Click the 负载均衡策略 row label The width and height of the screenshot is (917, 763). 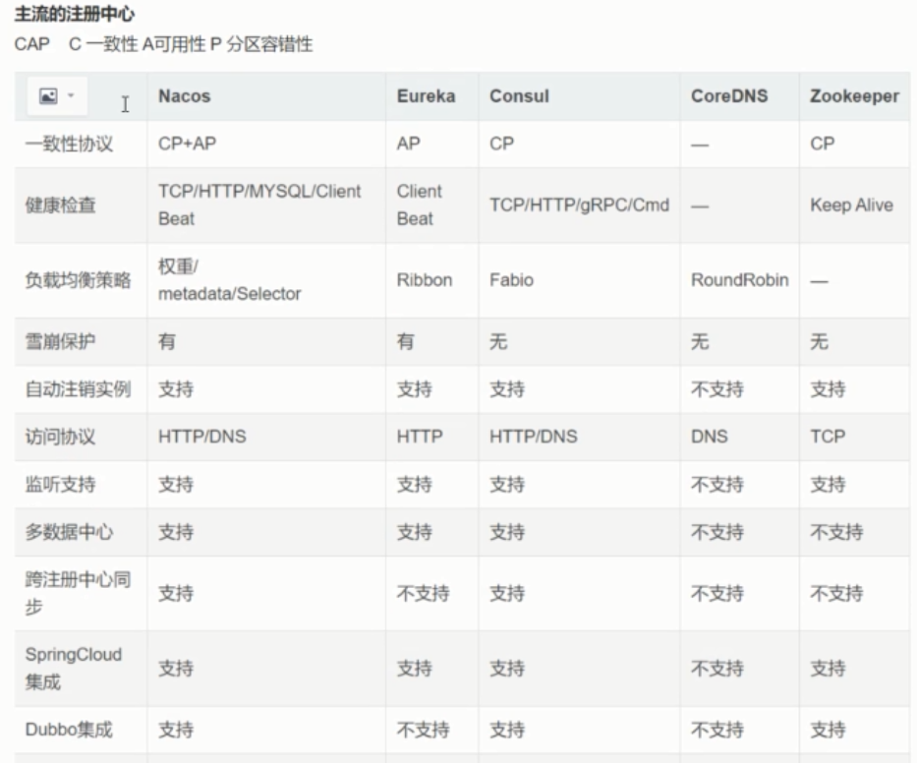click(78, 280)
